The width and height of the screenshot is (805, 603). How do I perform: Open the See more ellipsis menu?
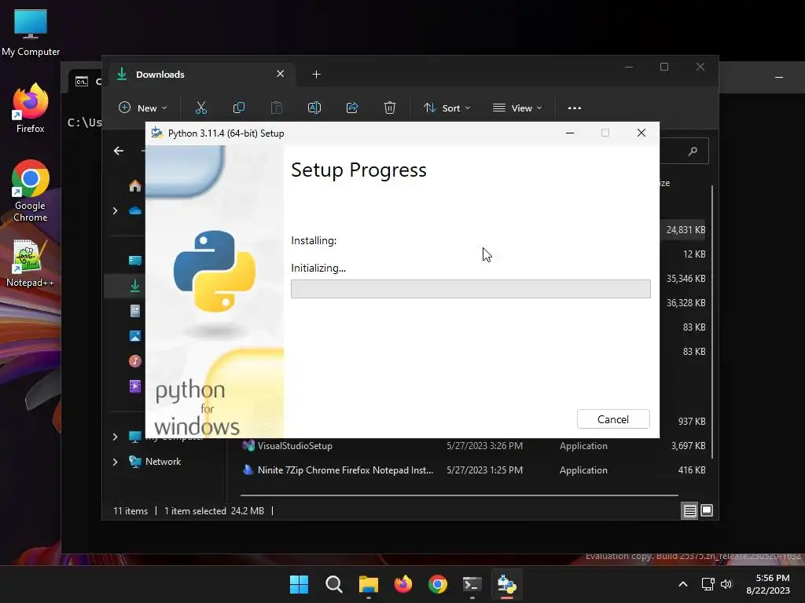[x=575, y=108]
